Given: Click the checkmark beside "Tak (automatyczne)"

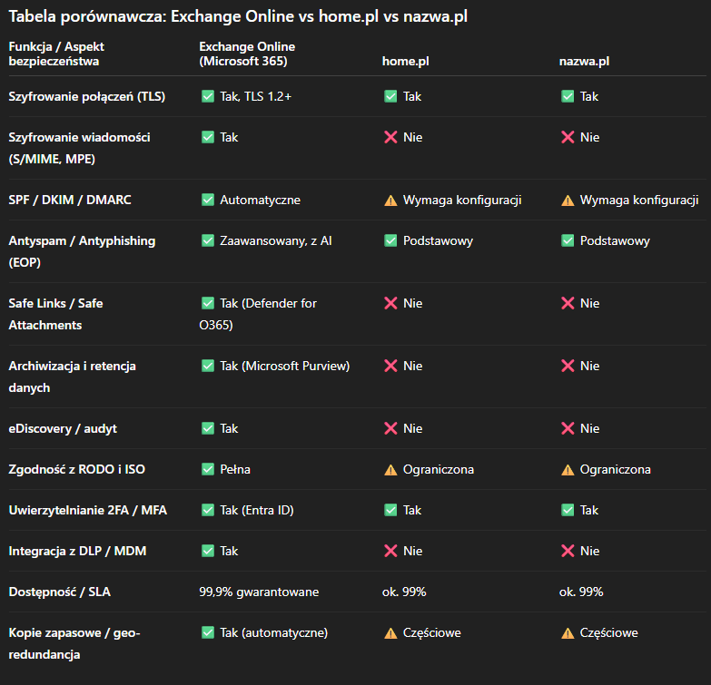Looking at the screenshot, I should coord(207,632).
